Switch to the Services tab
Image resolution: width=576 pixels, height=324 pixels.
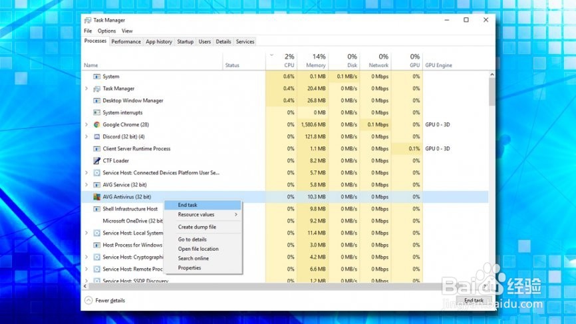pyautogui.click(x=245, y=41)
